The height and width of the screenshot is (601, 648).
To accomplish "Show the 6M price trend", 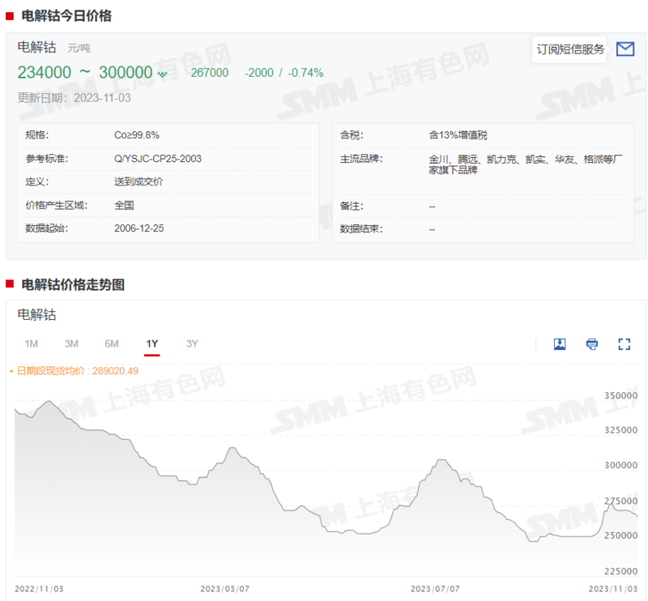I will [x=112, y=343].
